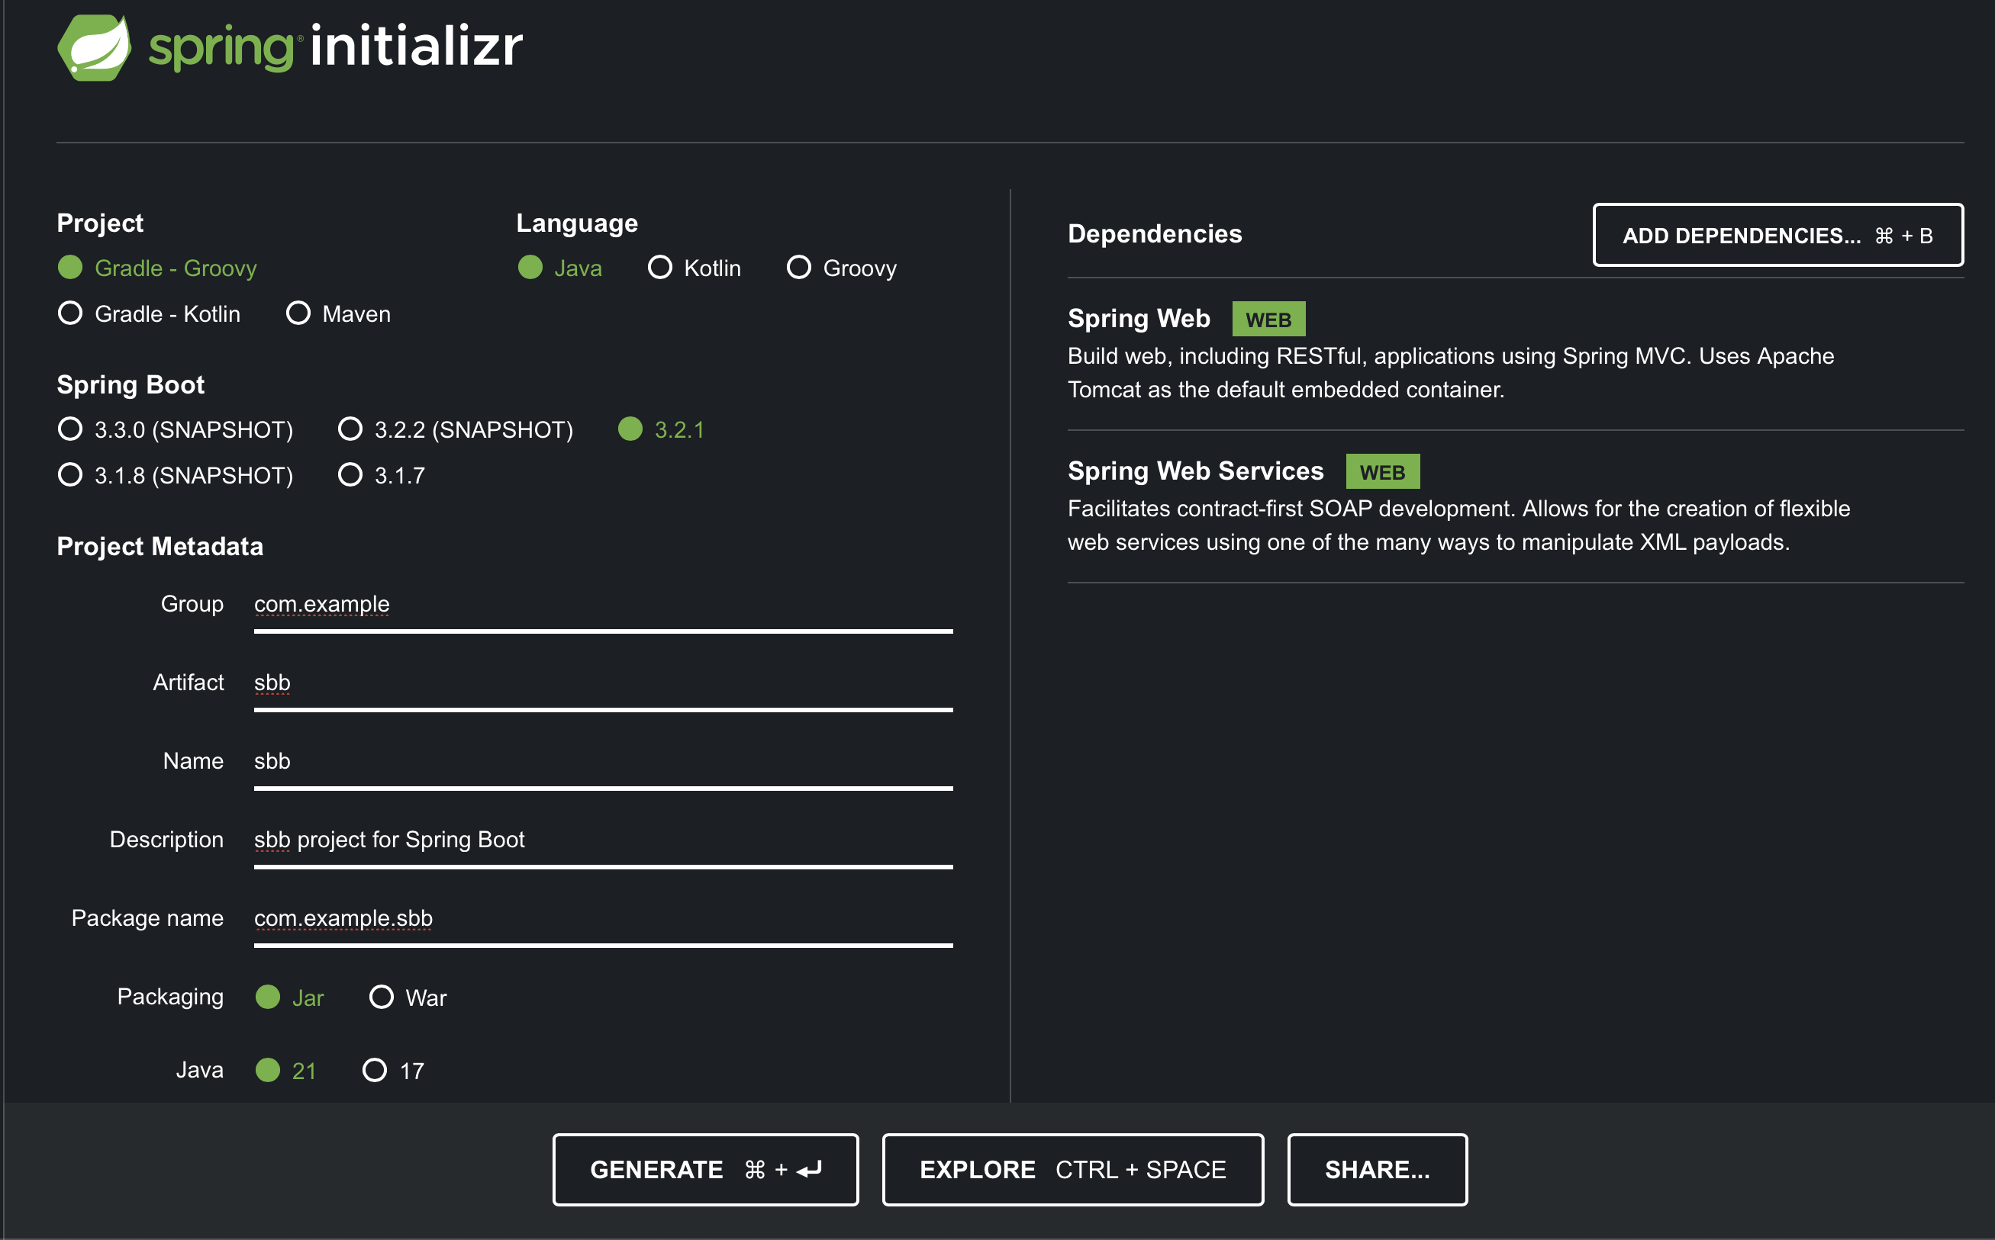Choose War packaging

pos(408,997)
